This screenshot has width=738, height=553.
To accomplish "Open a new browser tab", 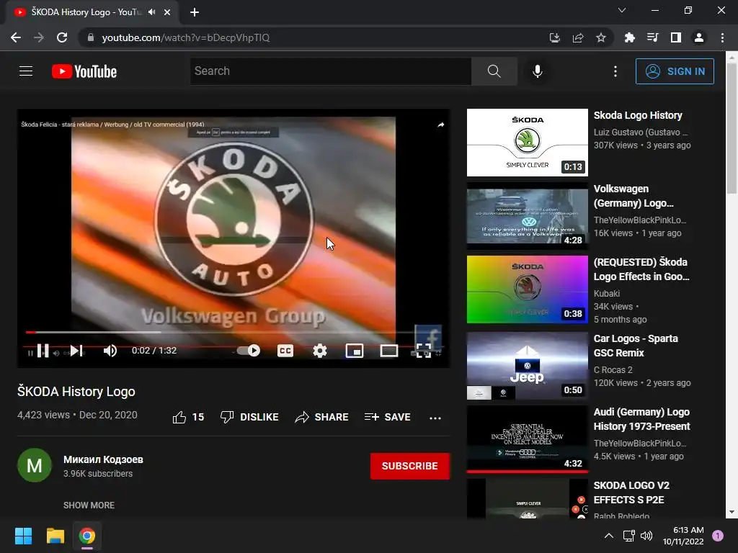I will point(195,12).
